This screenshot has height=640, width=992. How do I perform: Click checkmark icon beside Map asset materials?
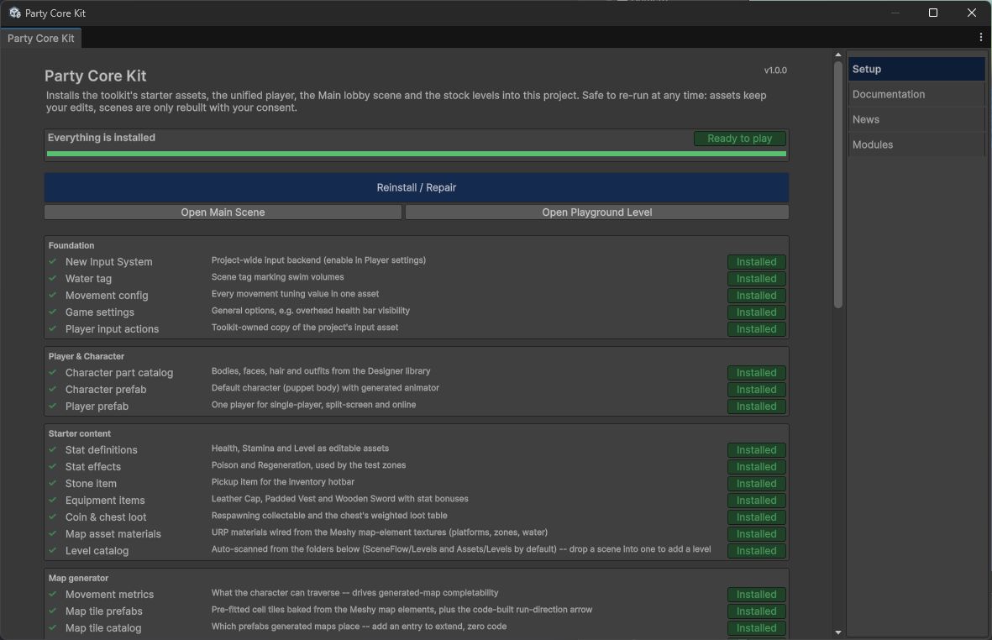53,533
